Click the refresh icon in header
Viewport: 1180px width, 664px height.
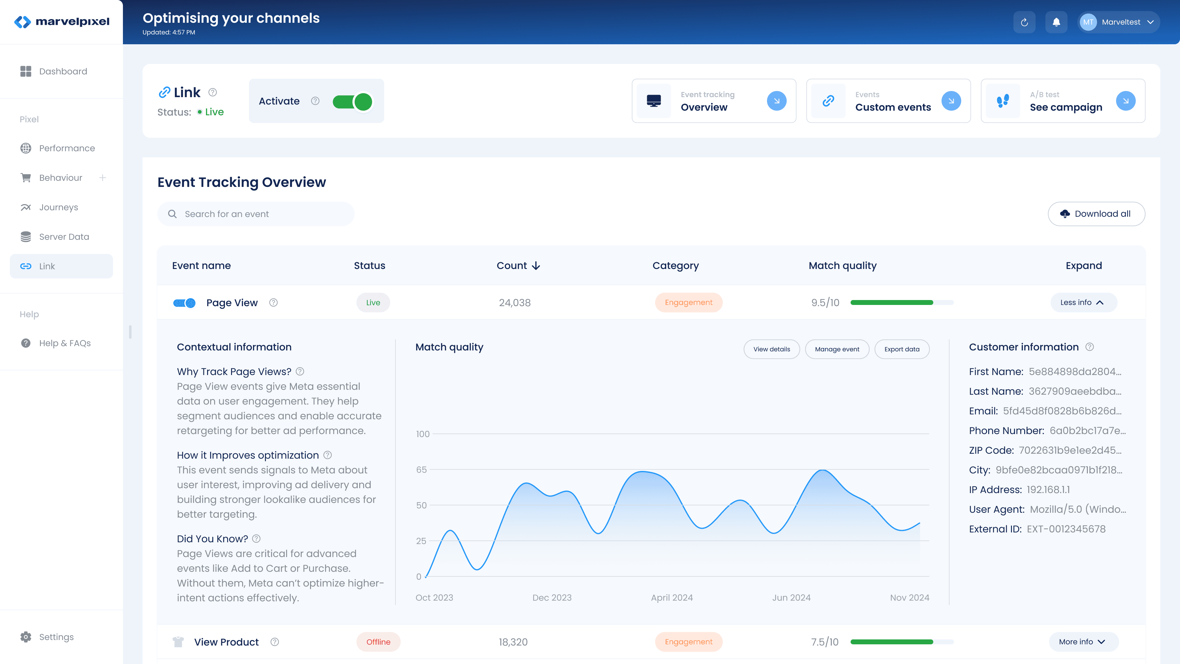(1024, 22)
